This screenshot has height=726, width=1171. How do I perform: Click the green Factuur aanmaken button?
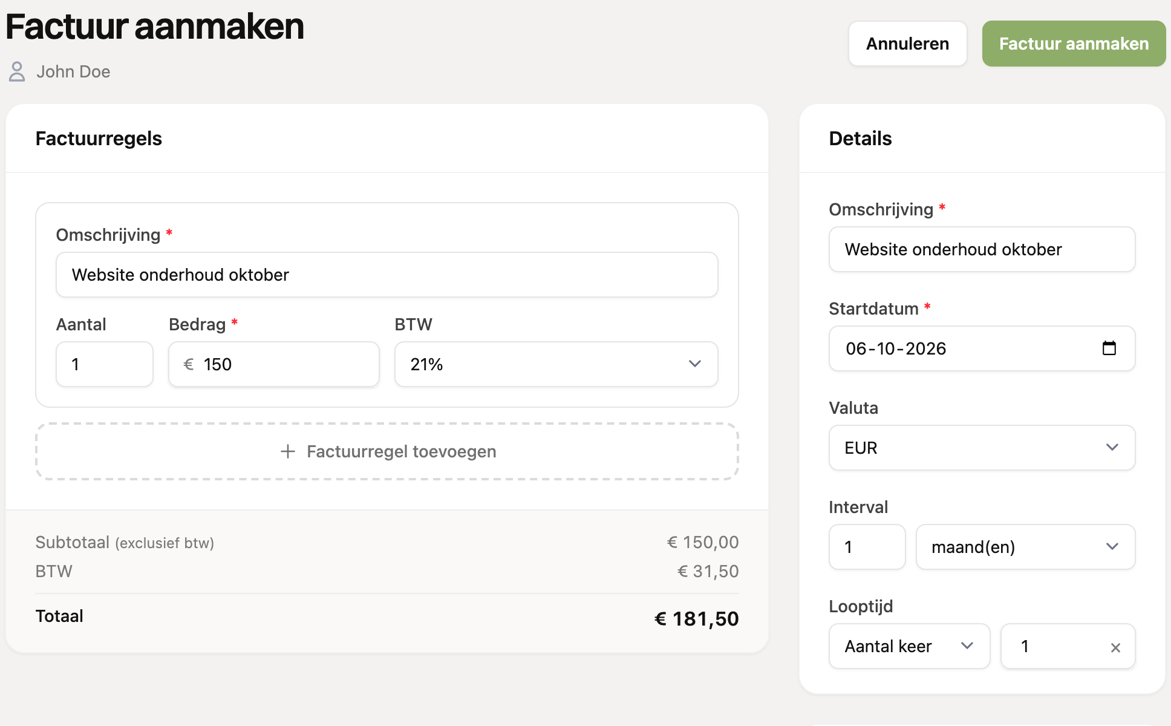[x=1074, y=44]
